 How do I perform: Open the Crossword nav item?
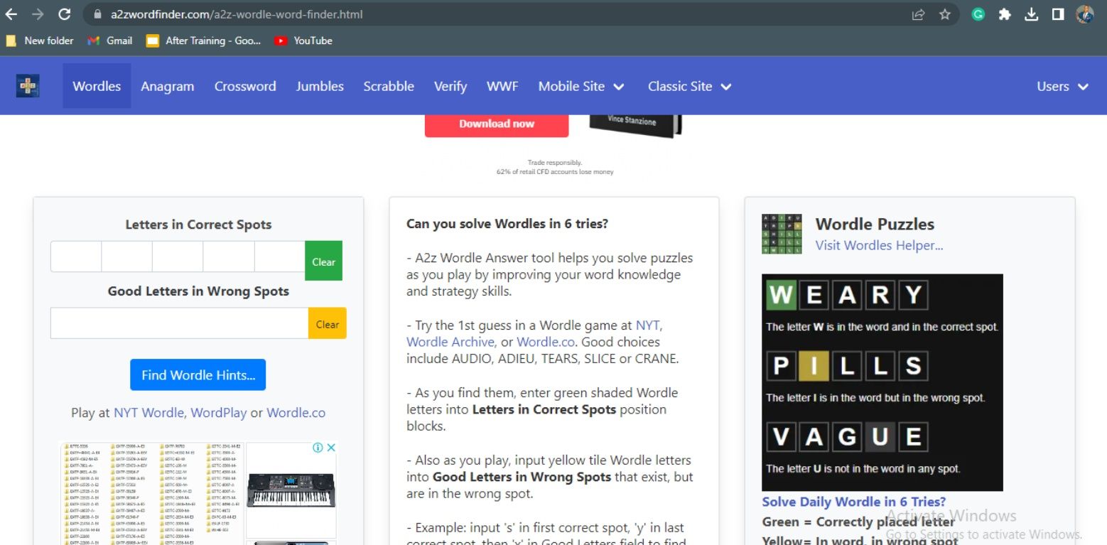pos(245,86)
